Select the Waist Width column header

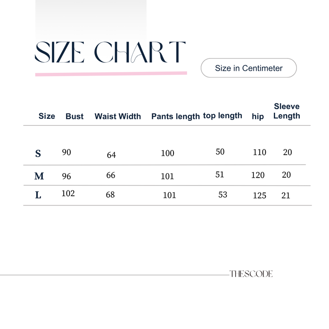(118, 116)
